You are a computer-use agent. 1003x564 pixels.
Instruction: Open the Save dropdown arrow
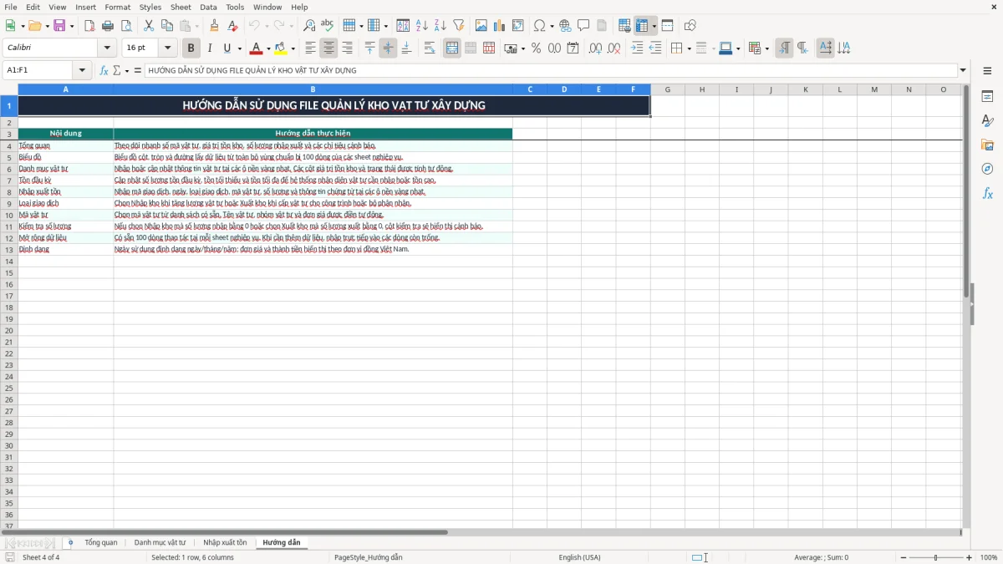click(71, 26)
